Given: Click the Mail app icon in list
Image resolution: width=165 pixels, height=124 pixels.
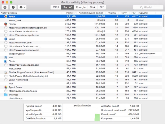Looking at the screenshot, I should 6,58.
